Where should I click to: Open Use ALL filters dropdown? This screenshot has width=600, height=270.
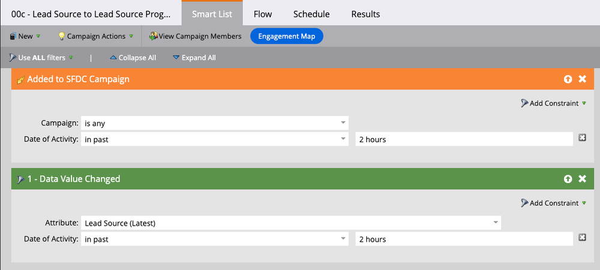tap(41, 58)
